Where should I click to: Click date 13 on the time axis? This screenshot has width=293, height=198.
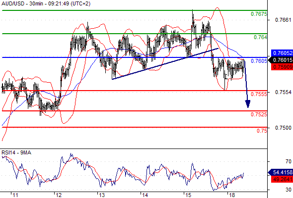[x=102, y=195]
